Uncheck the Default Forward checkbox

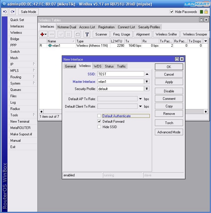click(x=99, y=121)
